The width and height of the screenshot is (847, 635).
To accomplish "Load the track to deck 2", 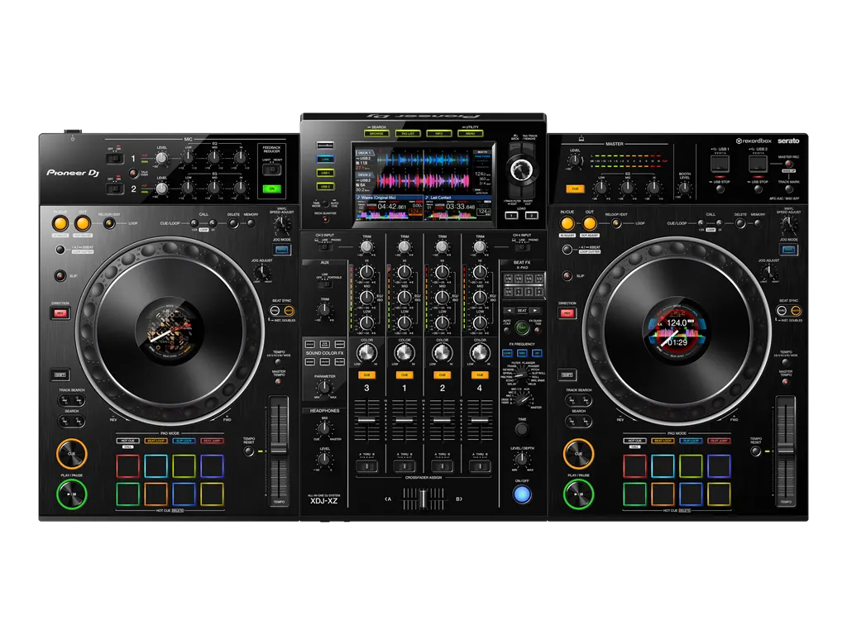I will [x=532, y=216].
